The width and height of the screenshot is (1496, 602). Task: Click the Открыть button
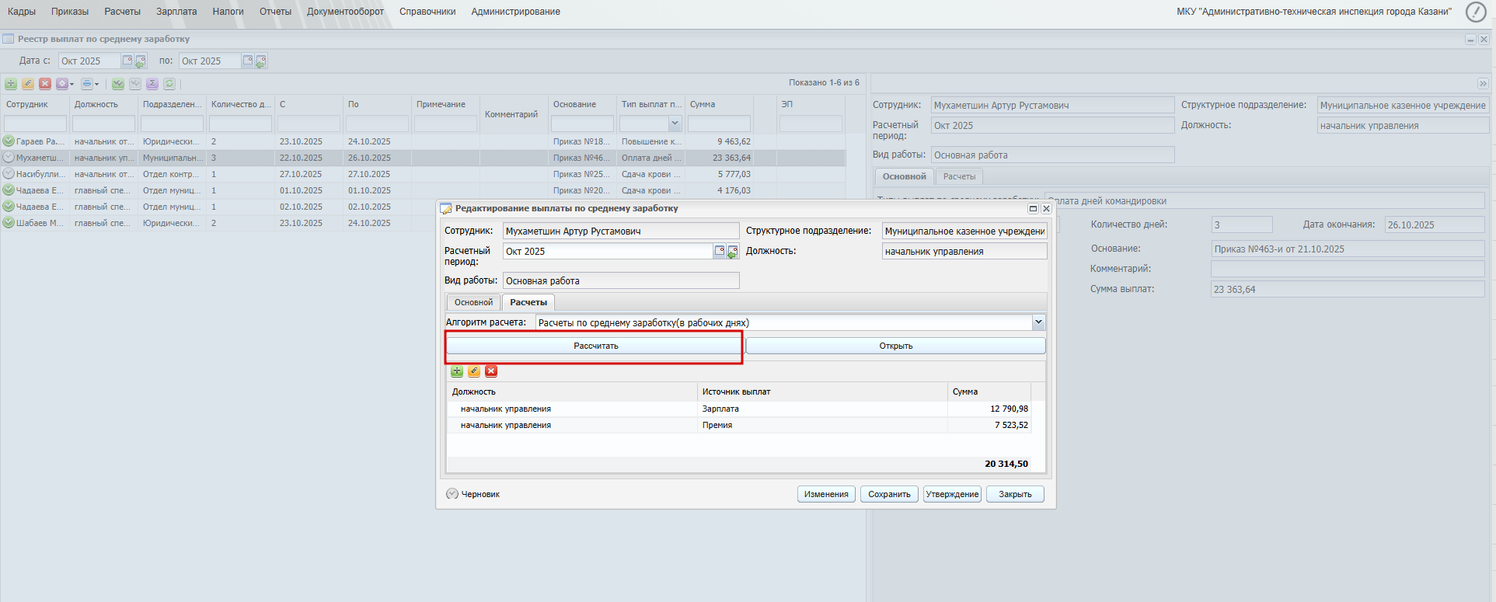[x=896, y=346]
